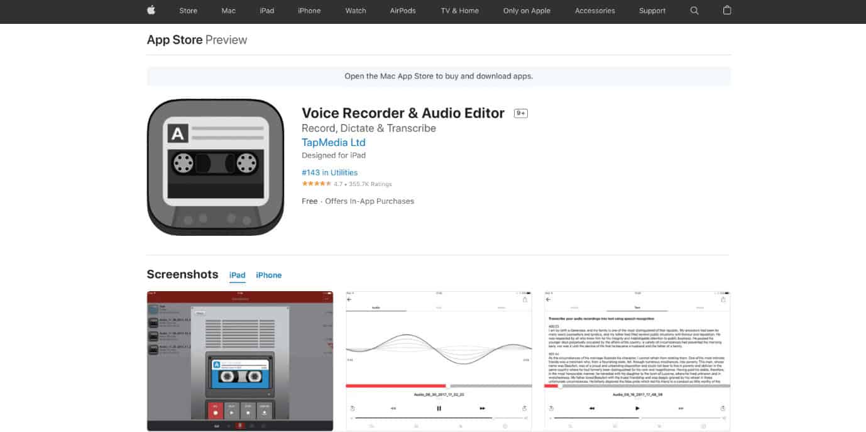
Task: Click the back arrow in the waveform screenshot
Action: click(x=350, y=300)
